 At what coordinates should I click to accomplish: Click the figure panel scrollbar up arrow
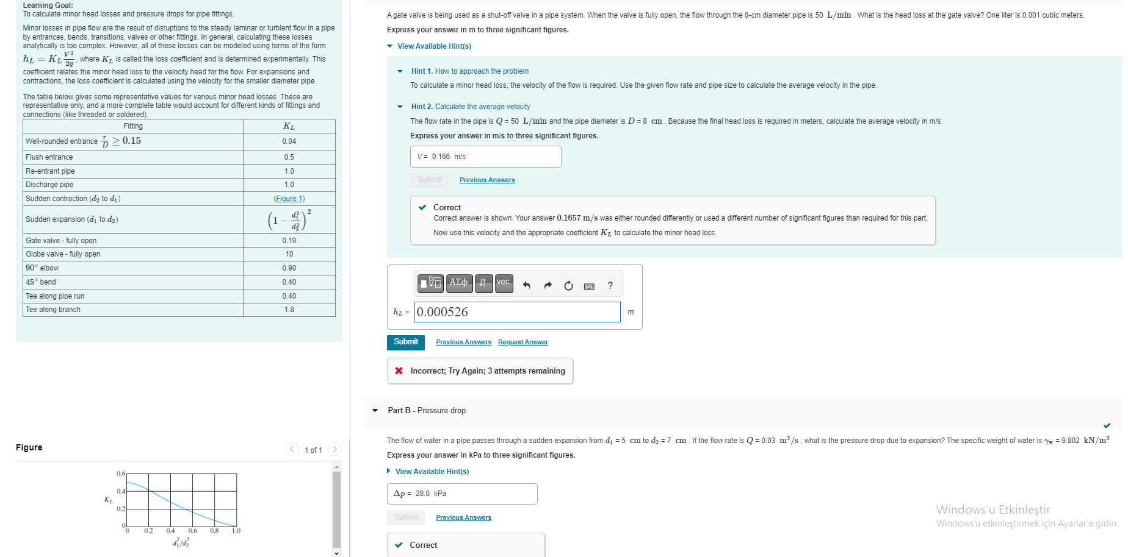(336, 467)
